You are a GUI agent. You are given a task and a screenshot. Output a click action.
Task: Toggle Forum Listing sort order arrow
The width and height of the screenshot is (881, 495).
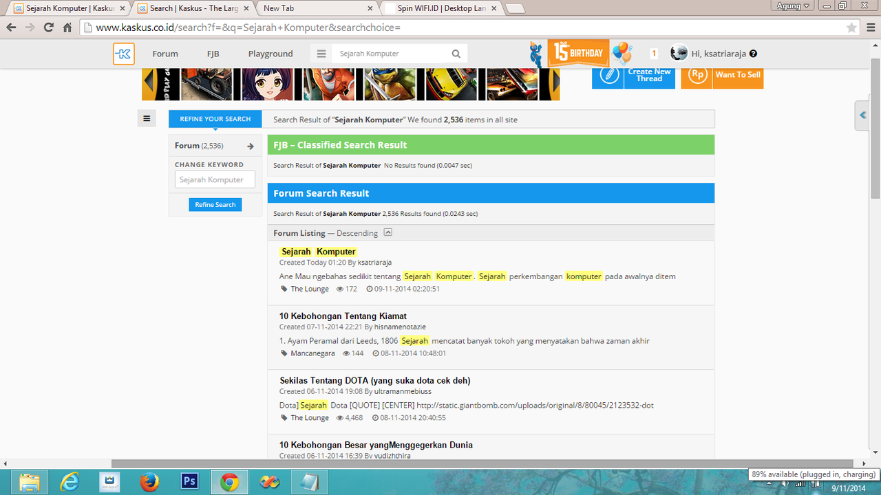pos(388,232)
